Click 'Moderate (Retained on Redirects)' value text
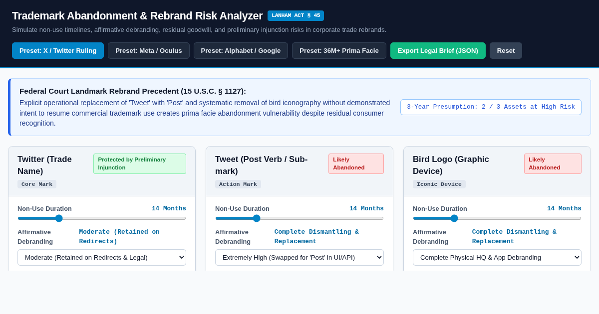Image resolution: width=599 pixels, height=314 pixels. 119,237
